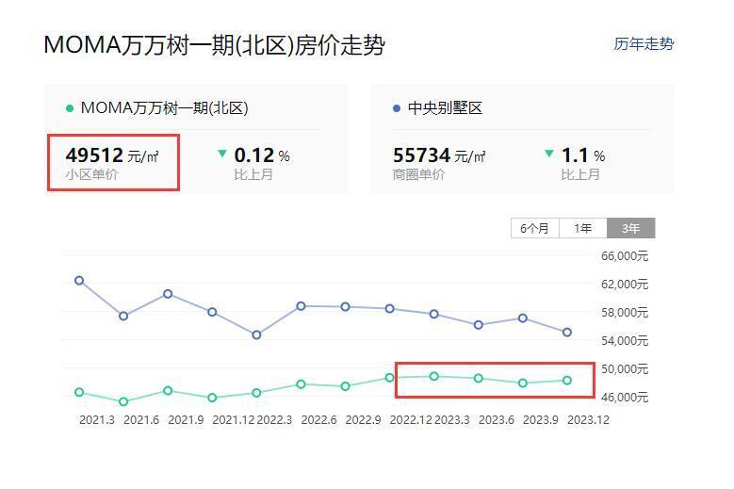Click the 商圈单价 label
The width and height of the screenshot is (734, 489).
pyautogui.click(x=418, y=174)
